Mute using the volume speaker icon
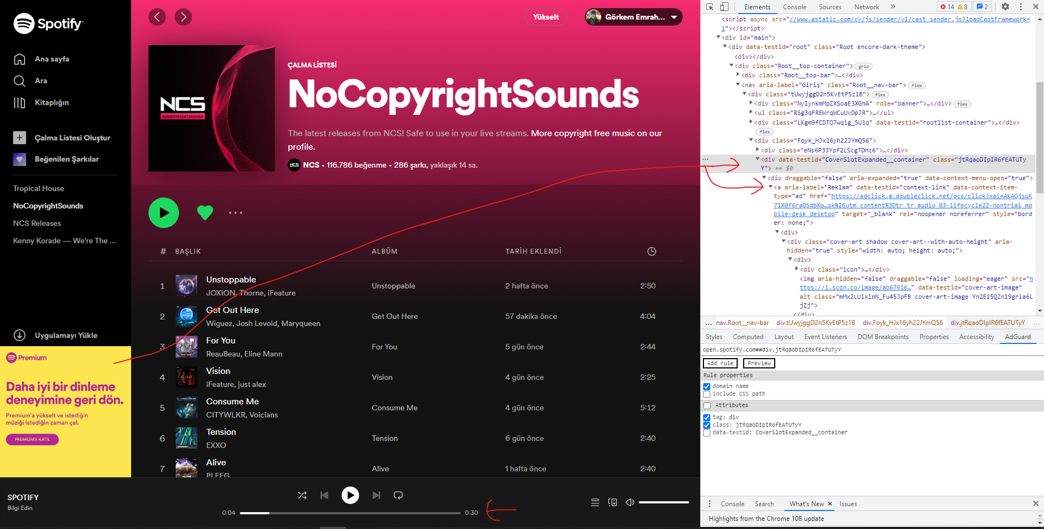The image size is (1044, 529). tap(630, 502)
